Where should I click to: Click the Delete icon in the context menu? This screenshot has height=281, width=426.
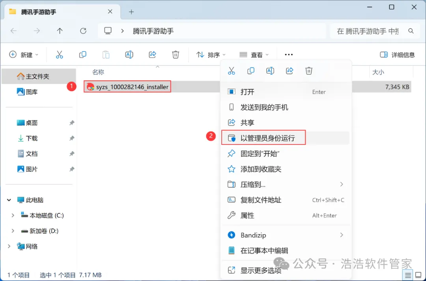[x=309, y=71]
